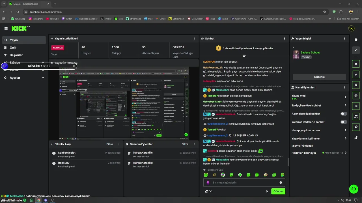Open the three-dot menu of Denetim Eylemleri

click(194, 144)
